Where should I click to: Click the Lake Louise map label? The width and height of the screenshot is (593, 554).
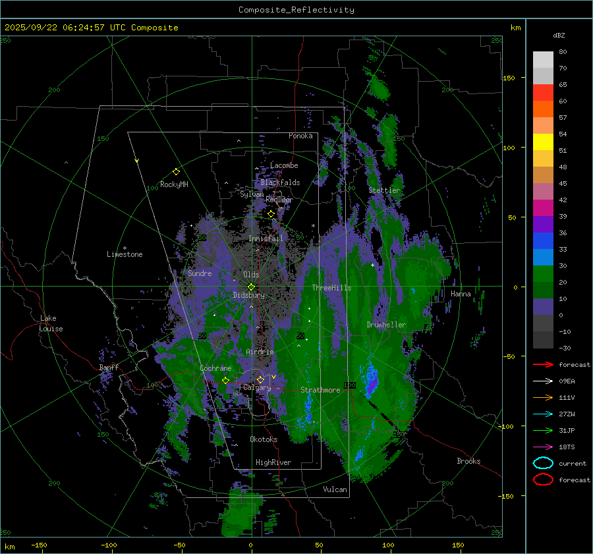pos(51,323)
